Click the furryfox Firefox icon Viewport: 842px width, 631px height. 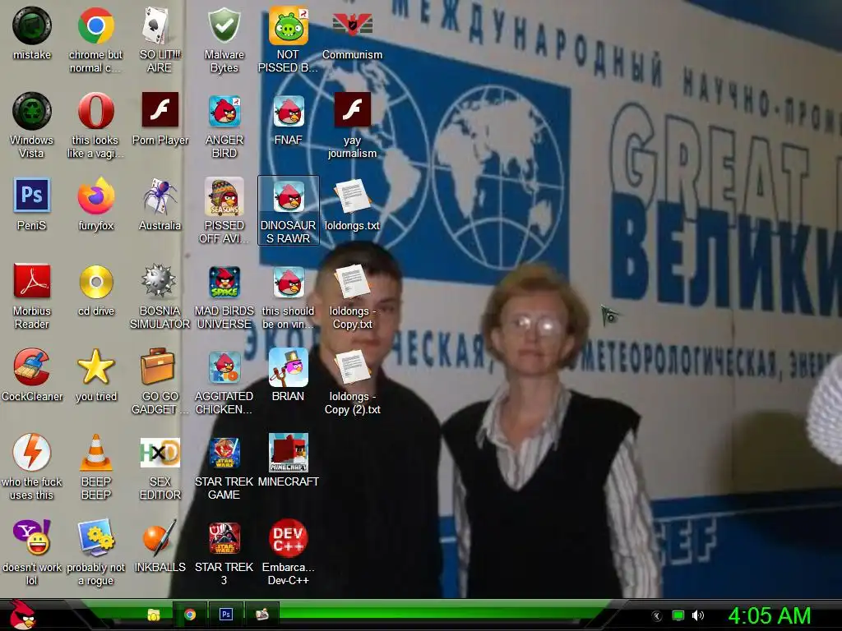(x=95, y=196)
